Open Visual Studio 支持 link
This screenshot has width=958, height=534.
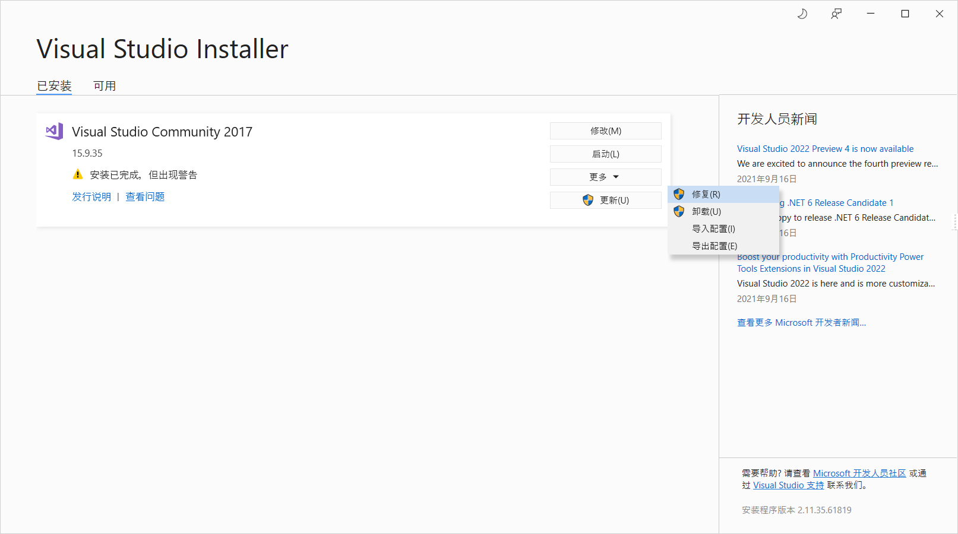coord(788,485)
